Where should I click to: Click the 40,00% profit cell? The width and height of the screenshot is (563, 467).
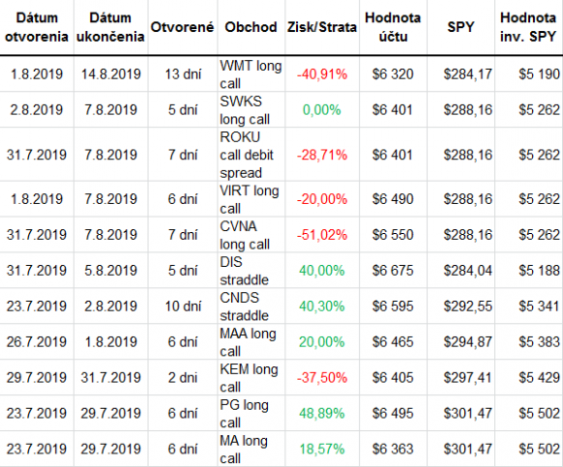[321, 271]
